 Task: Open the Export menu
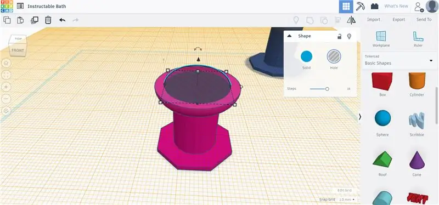pyautogui.click(x=399, y=20)
